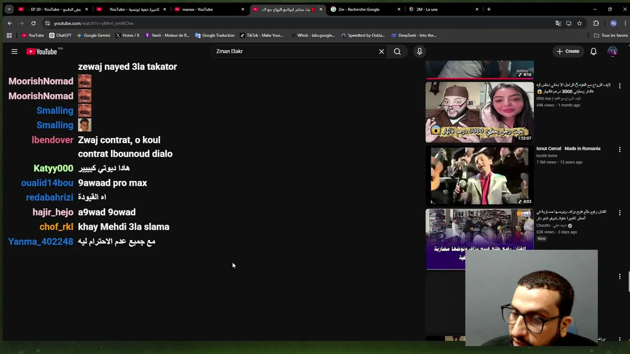Open the 'Speedtest by Ookla' bookmark

click(x=363, y=35)
